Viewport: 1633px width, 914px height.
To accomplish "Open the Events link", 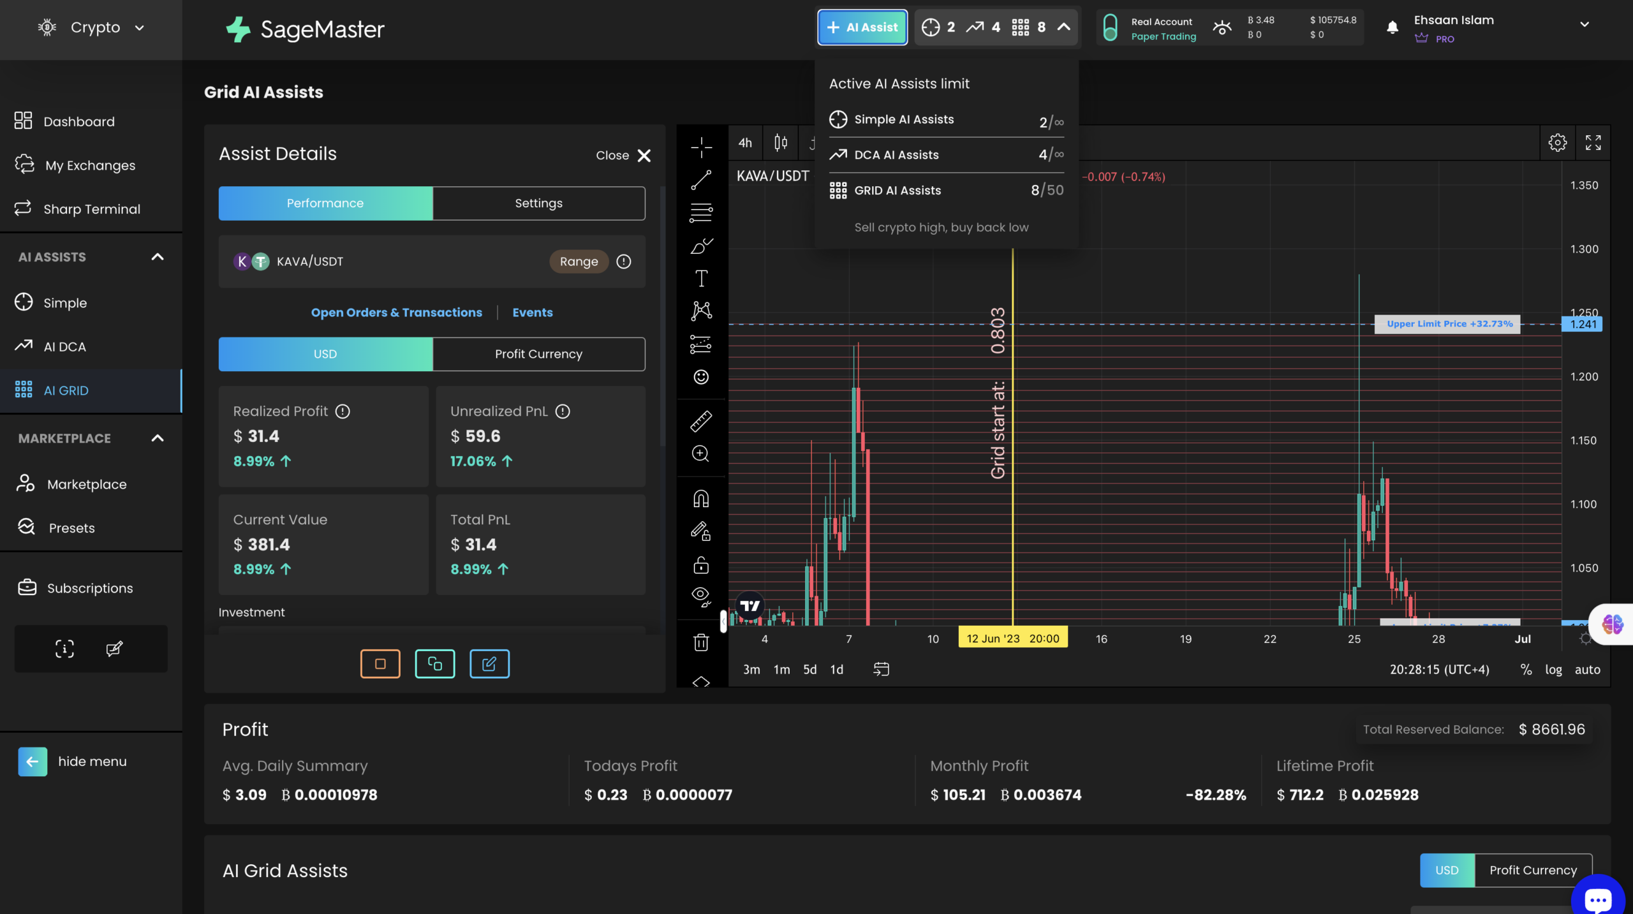I will pyautogui.click(x=532, y=313).
